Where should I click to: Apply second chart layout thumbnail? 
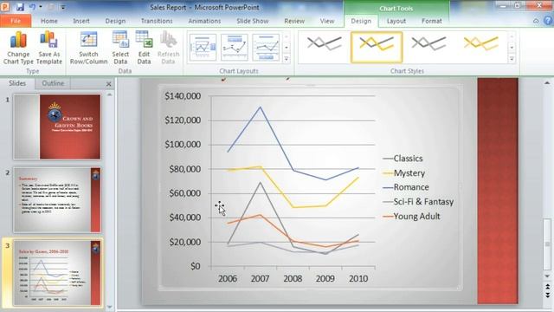(x=235, y=48)
